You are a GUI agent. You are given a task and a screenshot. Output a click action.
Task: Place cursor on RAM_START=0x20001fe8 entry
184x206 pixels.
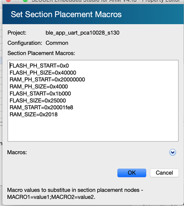42,107
